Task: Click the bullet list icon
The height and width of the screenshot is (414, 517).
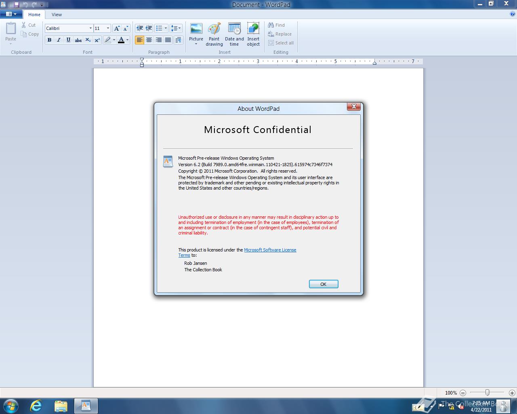Action: (159, 28)
